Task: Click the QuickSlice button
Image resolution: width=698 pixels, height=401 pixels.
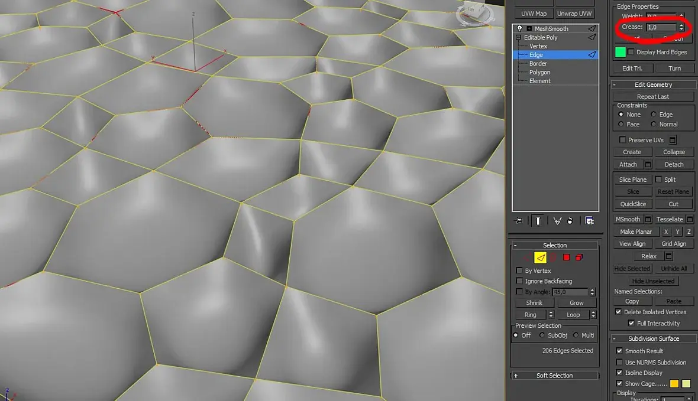Action: click(x=632, y=204)
